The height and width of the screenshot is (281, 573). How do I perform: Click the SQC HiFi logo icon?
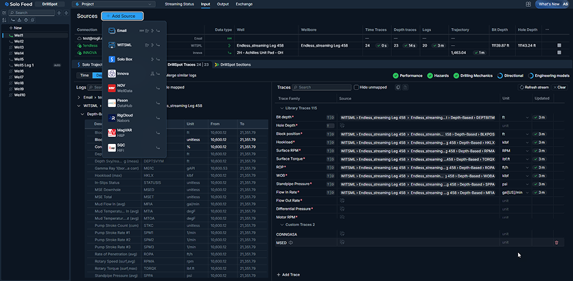(x=112, y=148)
